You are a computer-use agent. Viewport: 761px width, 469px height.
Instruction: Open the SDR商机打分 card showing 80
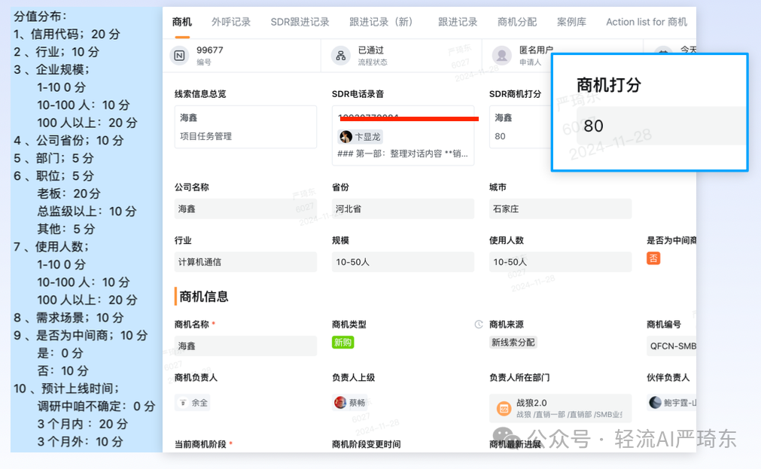click(520, 126)
